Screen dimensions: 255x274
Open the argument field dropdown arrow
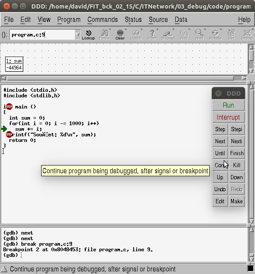click(78, 35)
